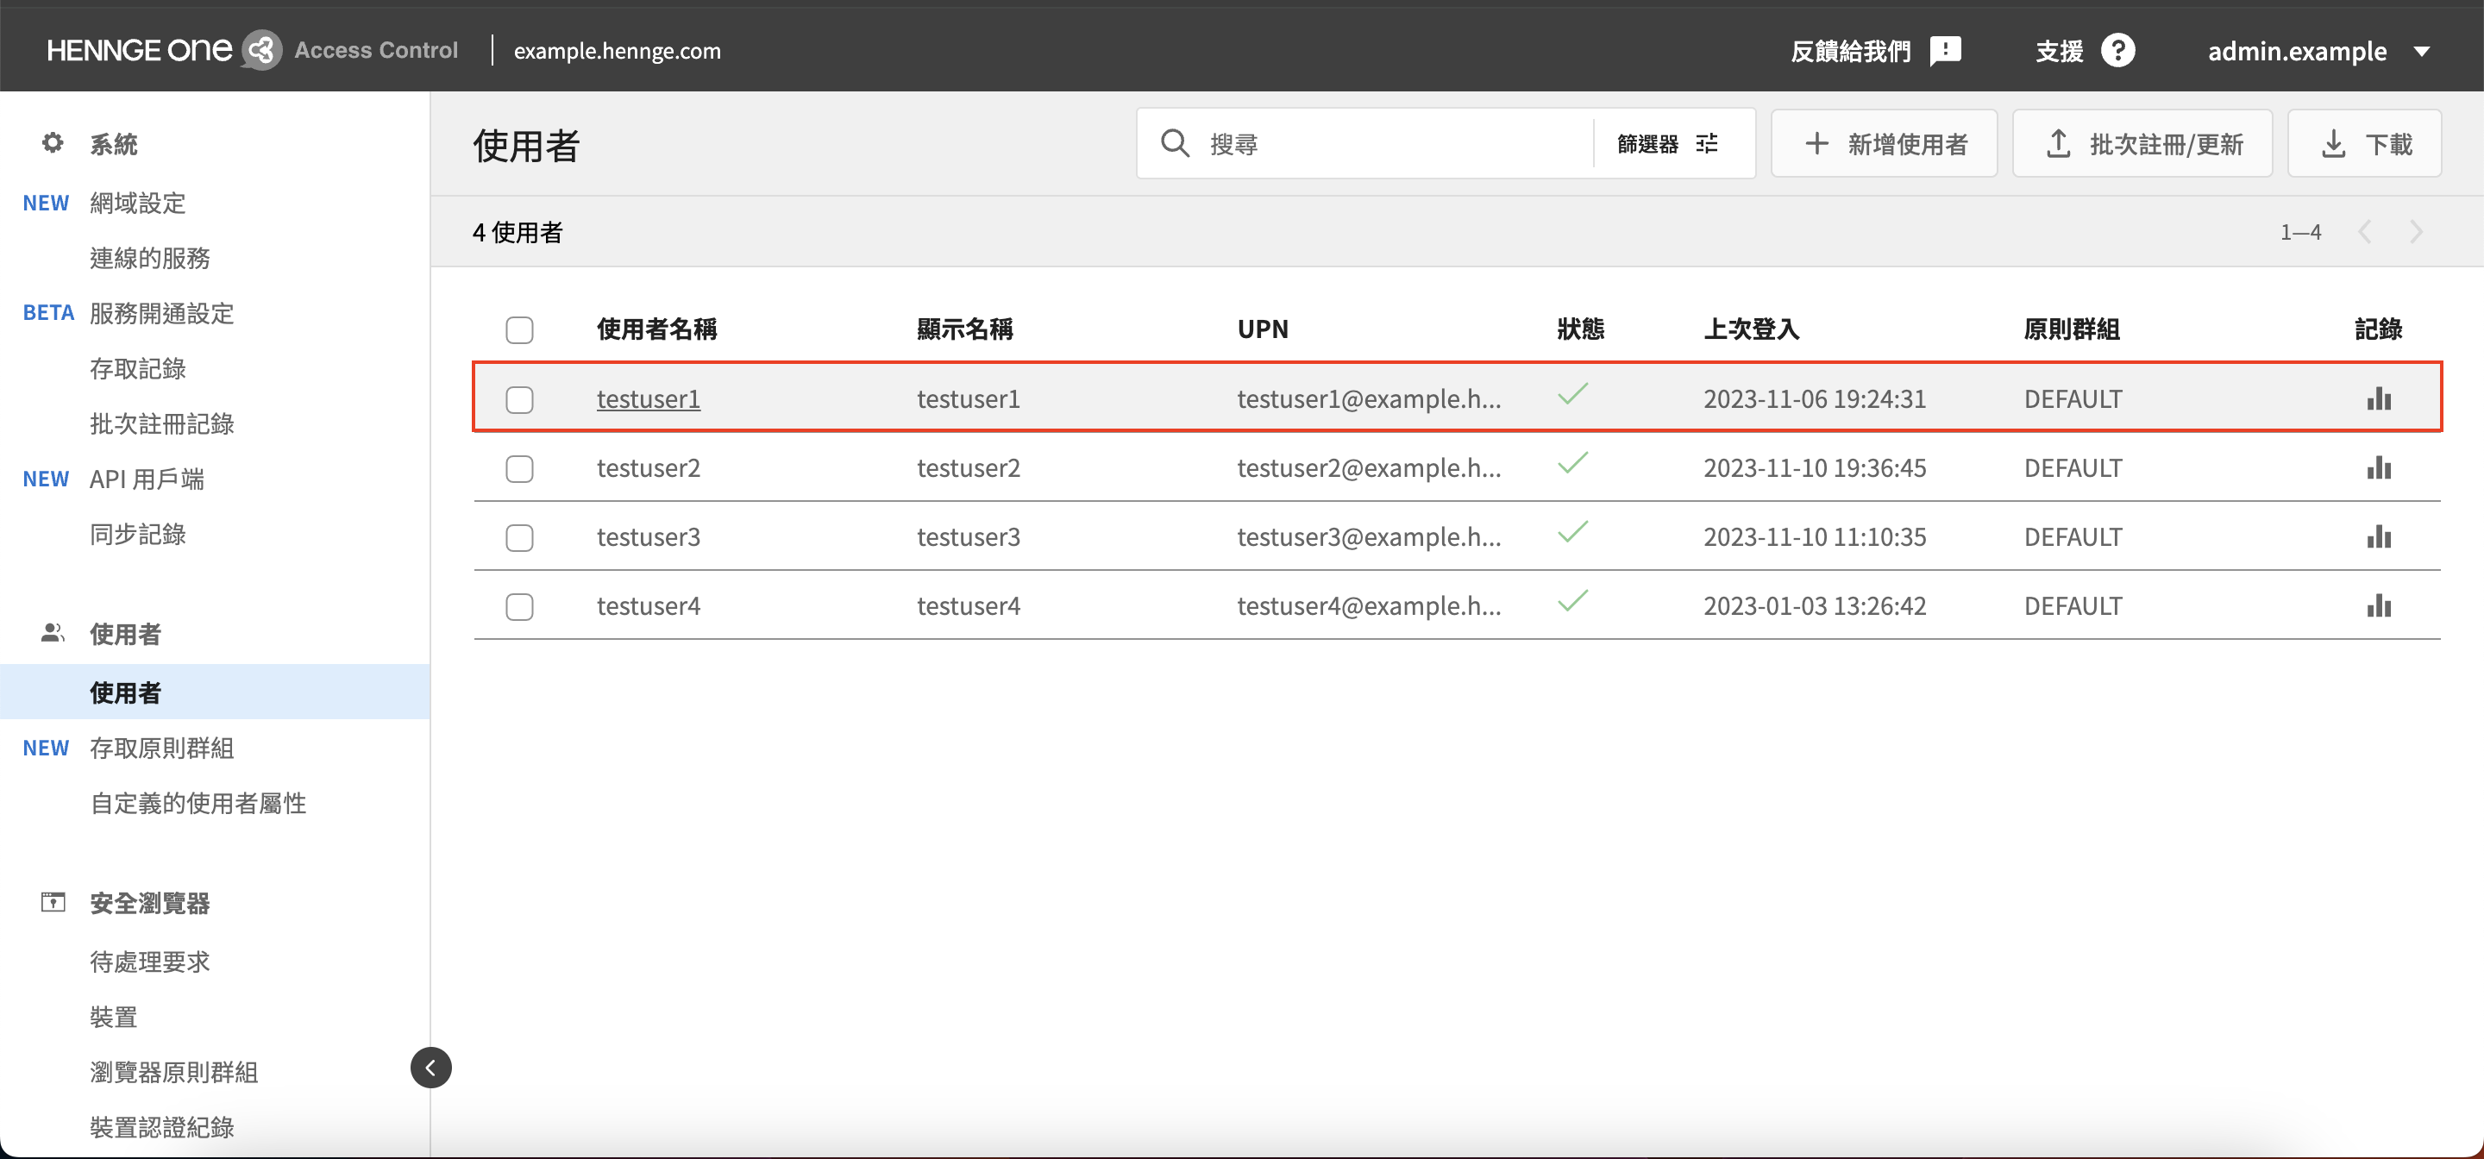
Task: Open log chart icon for testuser2
Action: coord(2378,467)
